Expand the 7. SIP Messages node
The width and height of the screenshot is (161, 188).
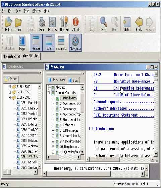[53, 130]
